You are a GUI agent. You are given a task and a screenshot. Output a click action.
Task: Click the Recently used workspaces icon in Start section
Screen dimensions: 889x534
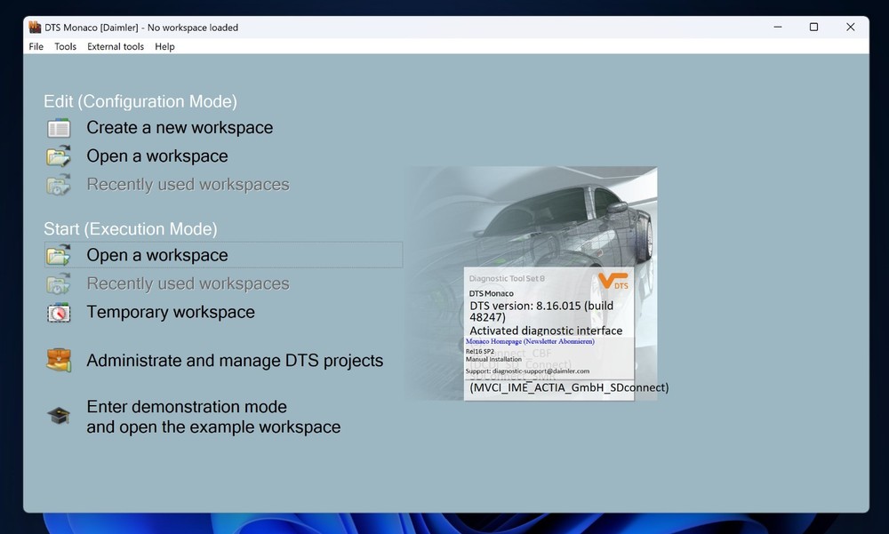pos(59,284)
